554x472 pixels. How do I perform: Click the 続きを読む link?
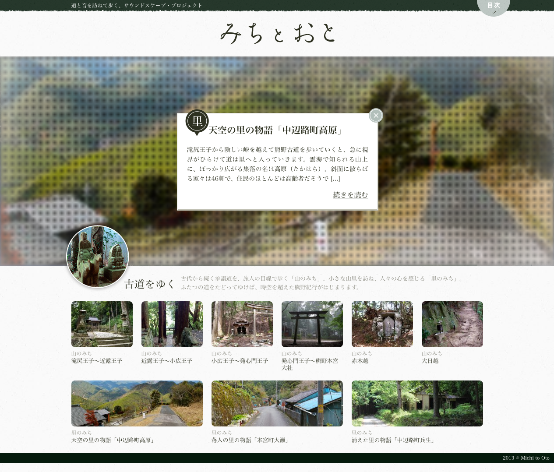pyautogui.click(x=350, y=195)
